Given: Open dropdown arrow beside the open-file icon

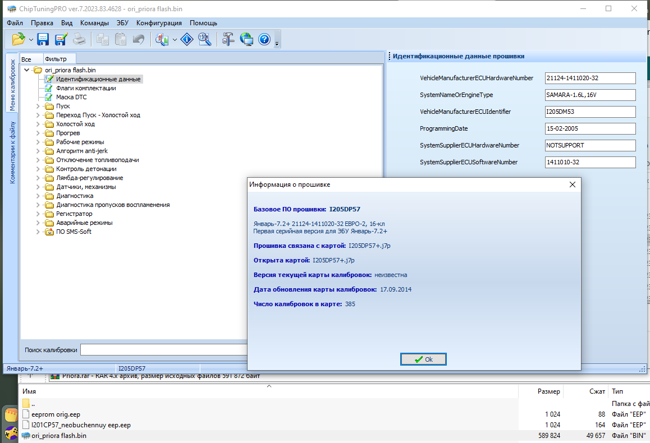Looking at the screenshot, I should [31, 40].
